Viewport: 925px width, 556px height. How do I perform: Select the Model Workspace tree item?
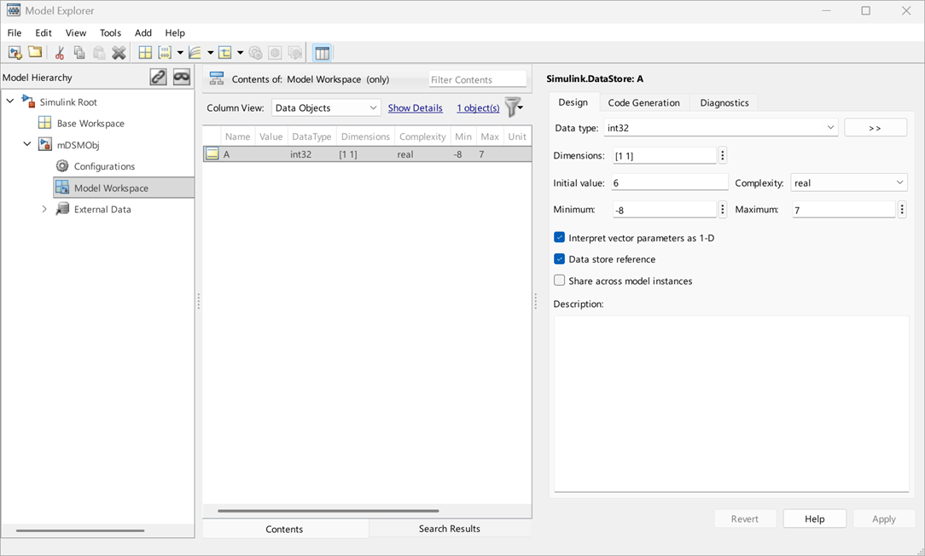tap(124, 188)
